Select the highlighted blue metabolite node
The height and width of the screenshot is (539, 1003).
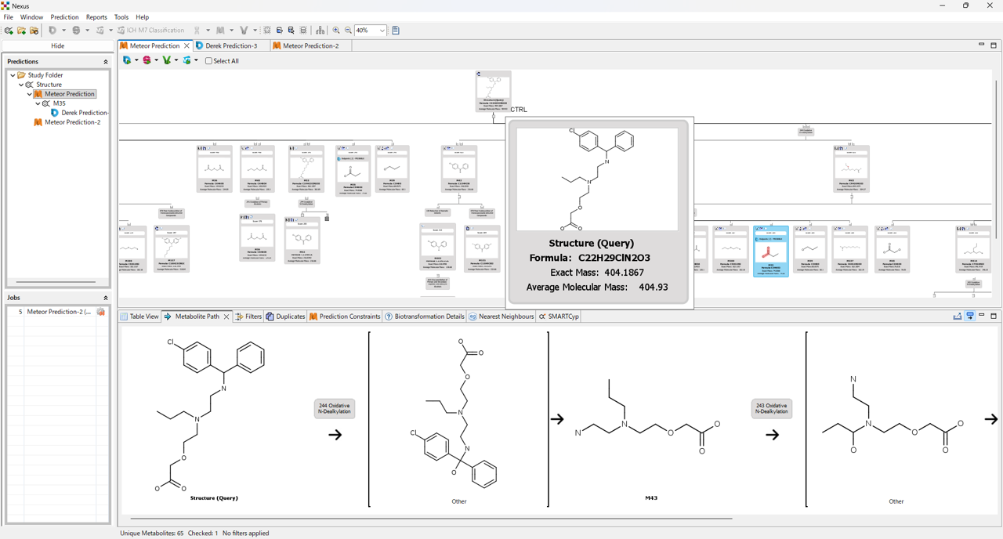click(x=770, y=251)
